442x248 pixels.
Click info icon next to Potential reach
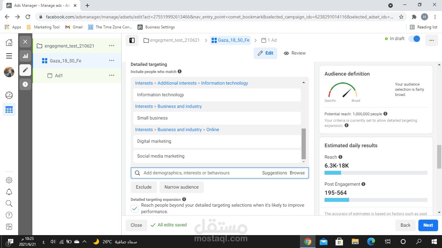385,114
